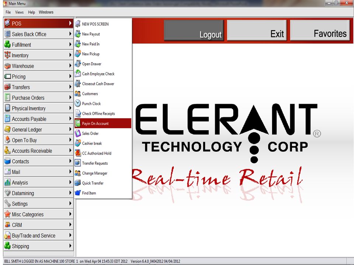Click the 'Cash Employee Check' label
Viewport: 354px width, 265px height.
(98, 74)
